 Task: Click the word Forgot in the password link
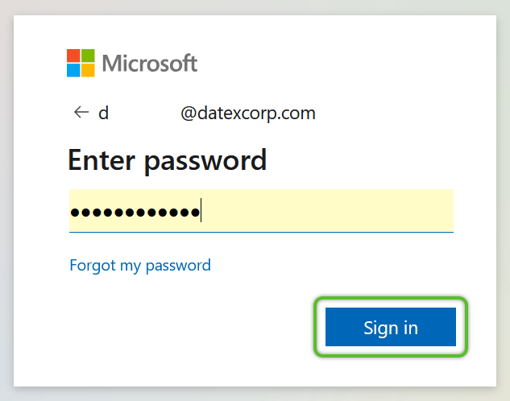[93, 266]
